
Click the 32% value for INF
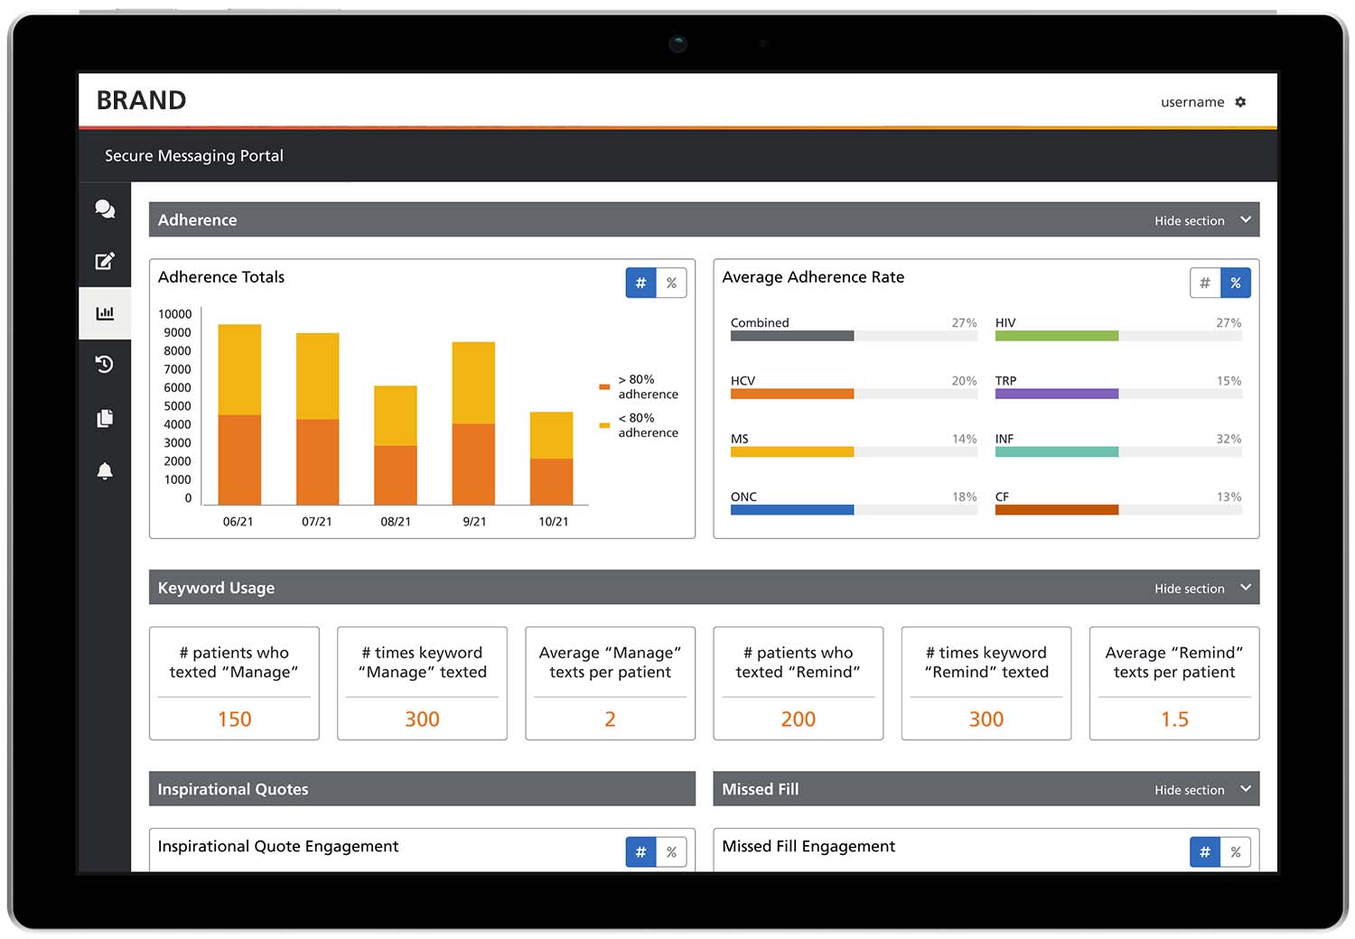pos(1229,439)
